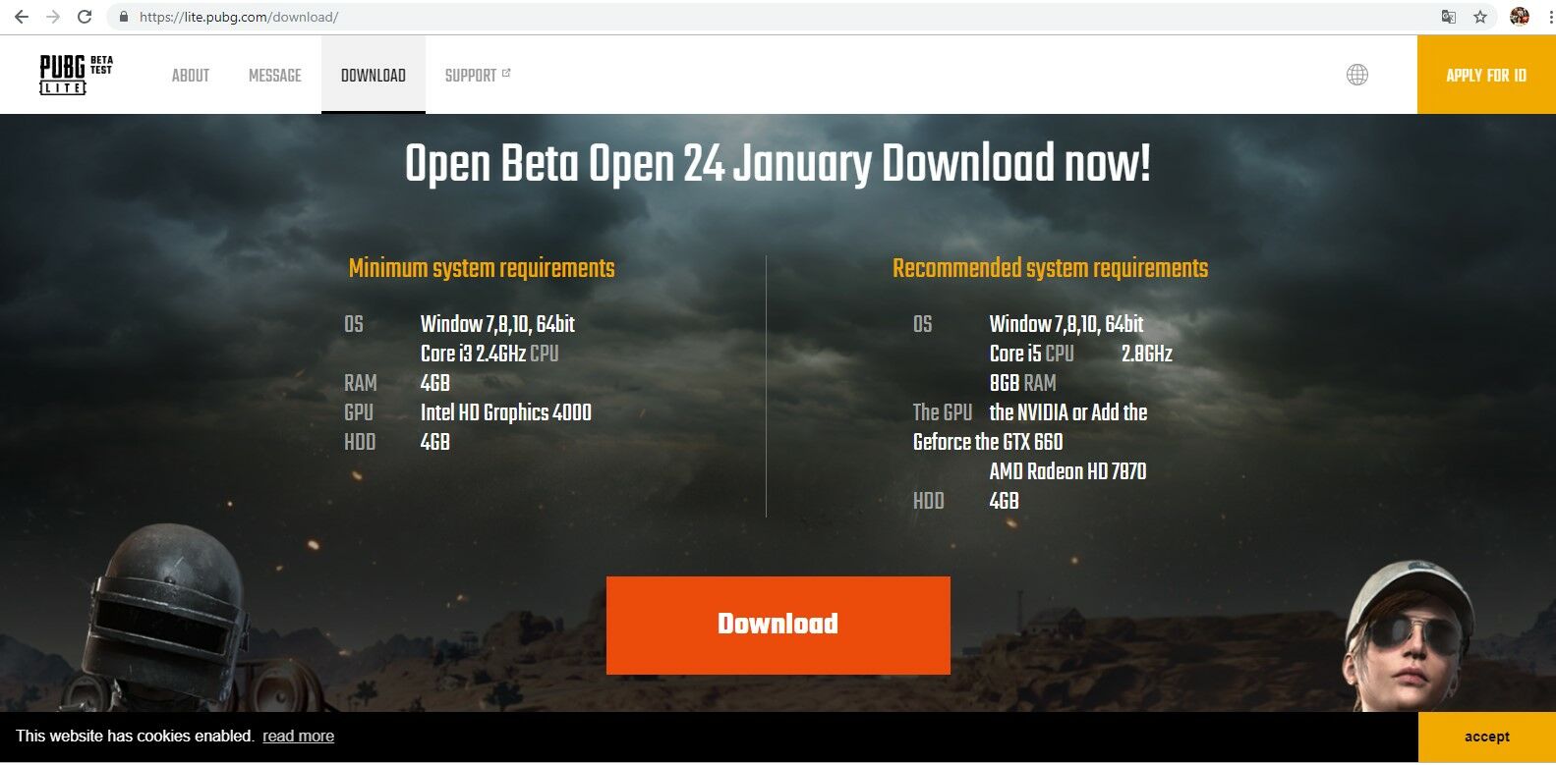This screenshot has width=1556, height=765.
Task: Reload the page with the refresh icon
Action: 85,17
